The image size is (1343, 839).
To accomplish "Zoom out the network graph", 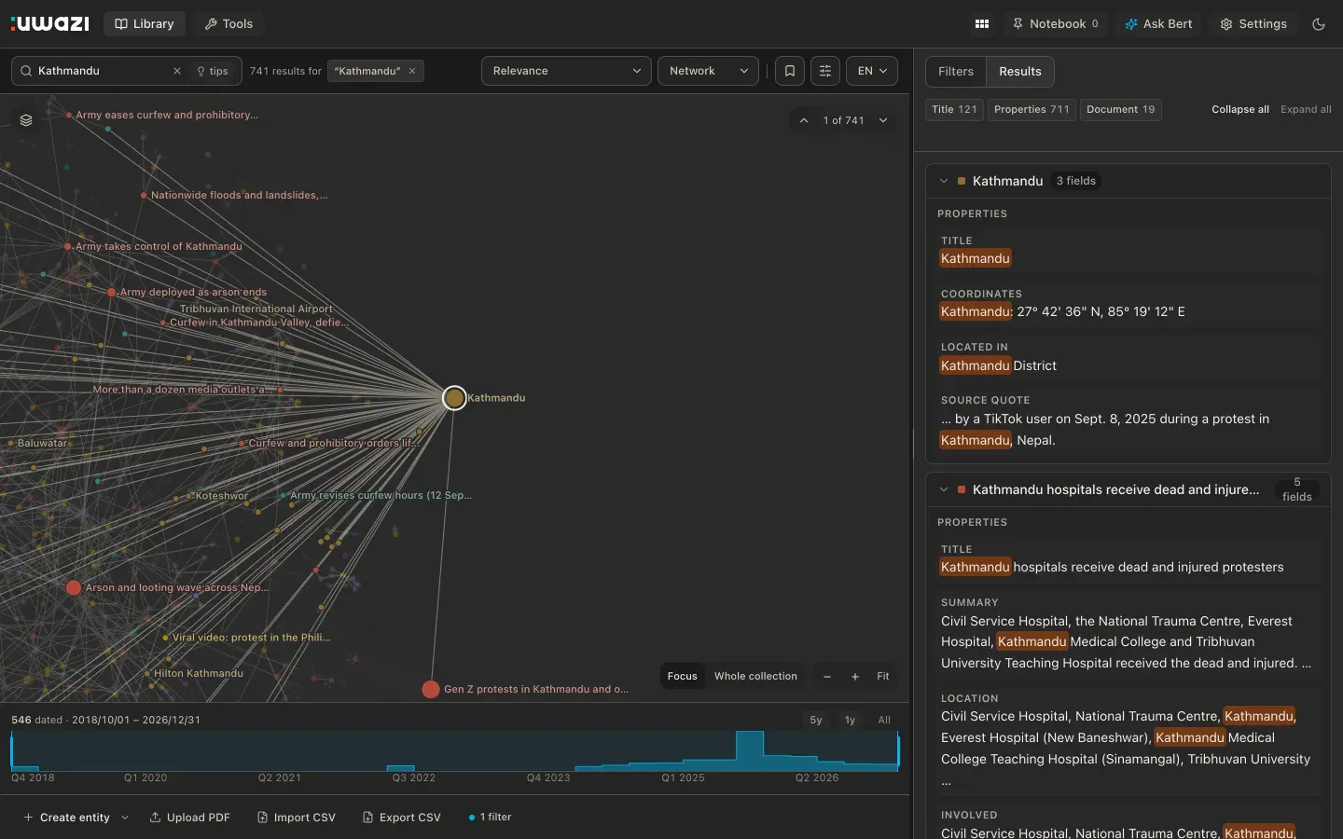I will (x=827, y=677).
